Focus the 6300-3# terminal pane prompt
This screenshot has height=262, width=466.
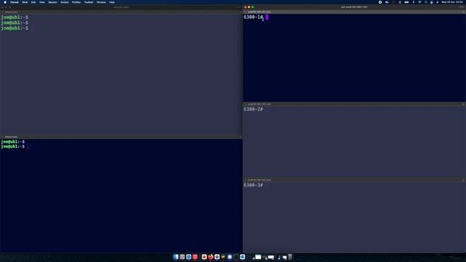253,185
